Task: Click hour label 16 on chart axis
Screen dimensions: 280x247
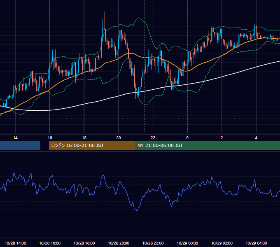Action: [50, 138]
